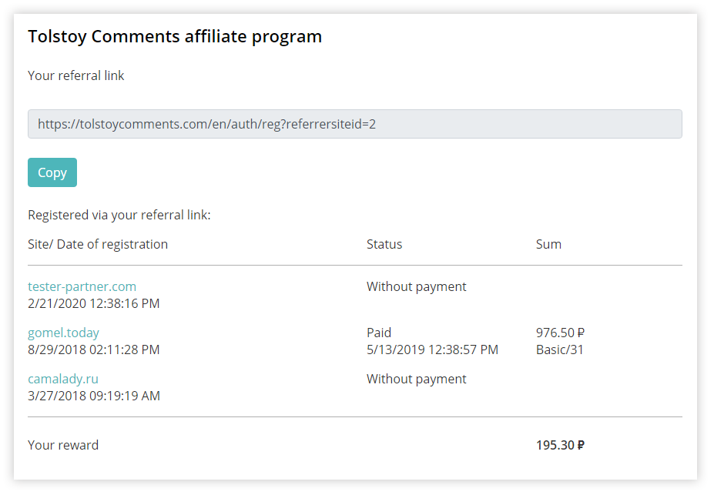This screenshot has height=495, width=714.
Task: Click the 'Without payment' status for camalady.ru
Action: click(x=416, y=379)
